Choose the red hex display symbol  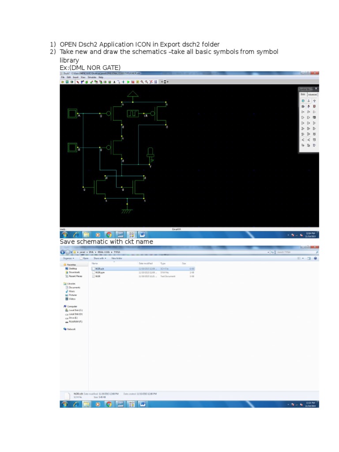(x=314, y=106)
